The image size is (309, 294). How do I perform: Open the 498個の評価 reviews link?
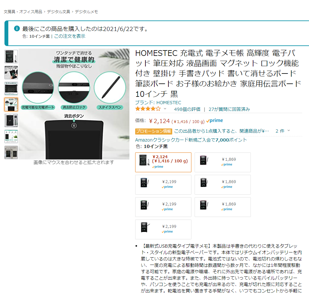[187, 109]
